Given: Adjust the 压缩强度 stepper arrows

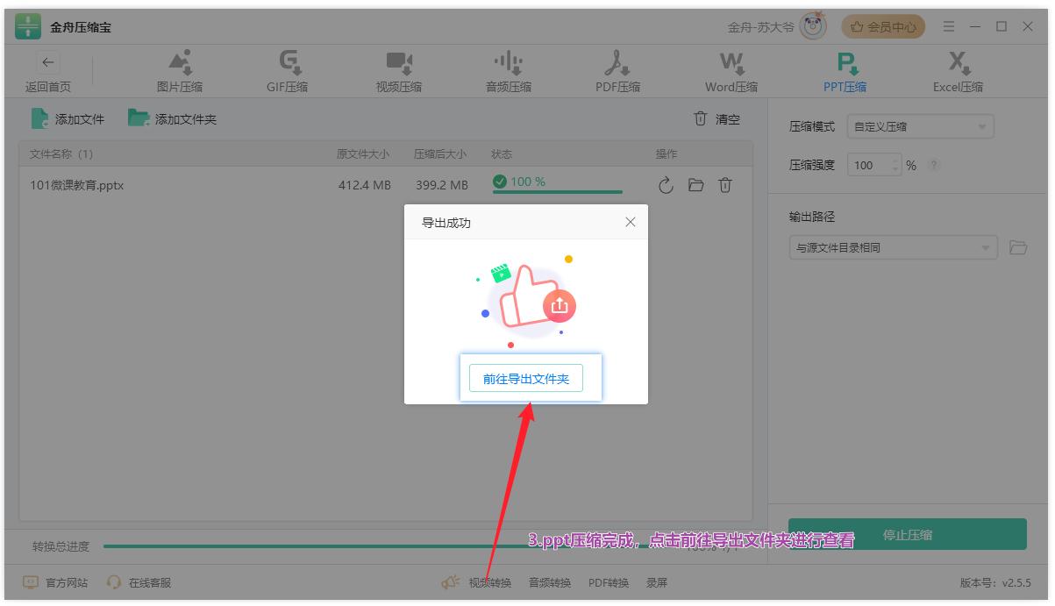Looking at the screenshot, I should pos(895,165).
